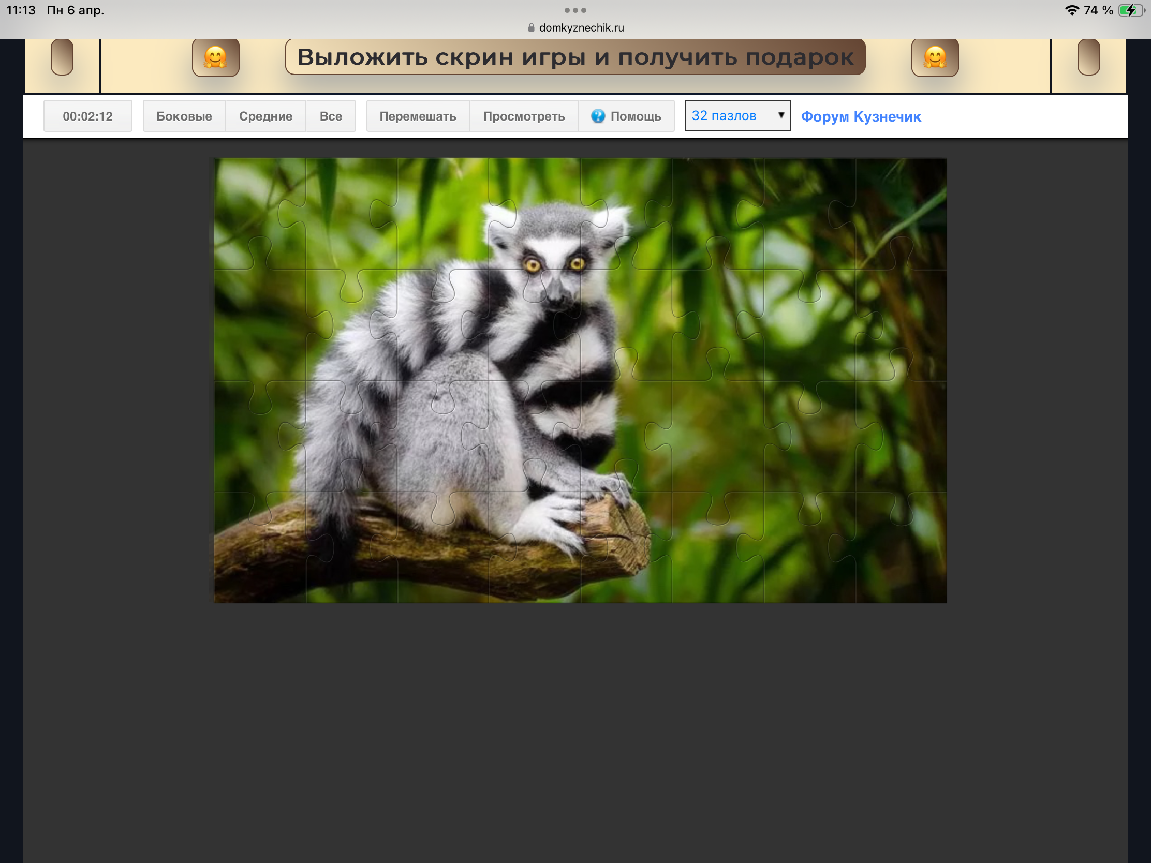Show only Средние middle pieces
This screenshot has width=1151, height=863.
pos(265,116)
